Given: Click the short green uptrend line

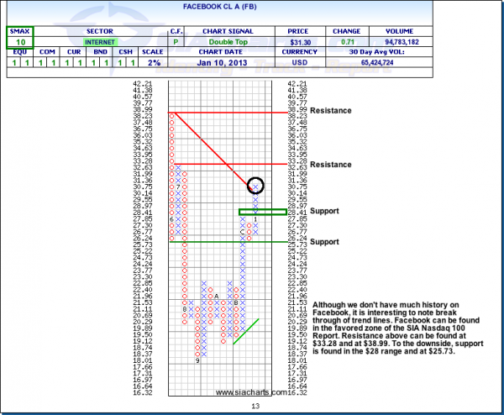Looking at the screenshot, I should 246,331.
